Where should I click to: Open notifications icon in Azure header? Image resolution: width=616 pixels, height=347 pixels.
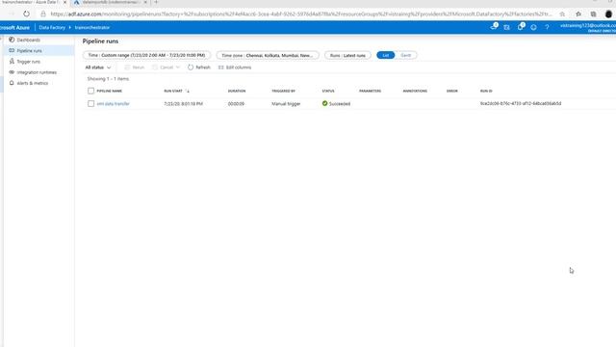[x=521, y=27]
